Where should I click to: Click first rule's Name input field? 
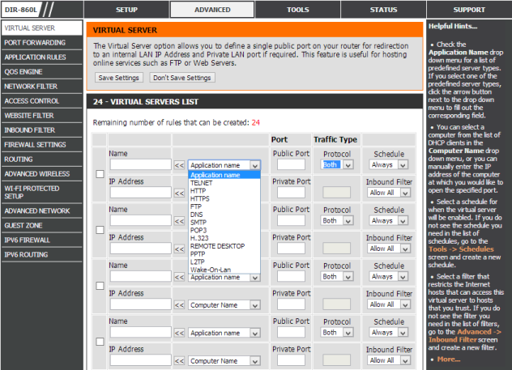click(x=141, y=164)
